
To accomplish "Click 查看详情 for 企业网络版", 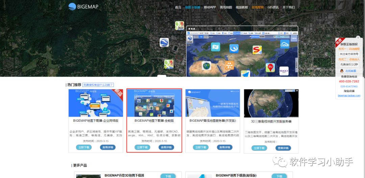I will coord(108,147).
